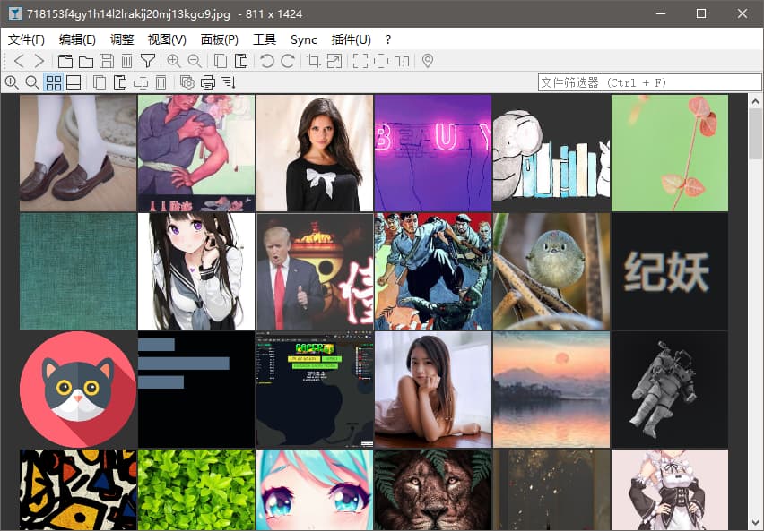This screenshot has height=531, width=764.
Task: Click the Sync menu item
Action: [304, 39]
